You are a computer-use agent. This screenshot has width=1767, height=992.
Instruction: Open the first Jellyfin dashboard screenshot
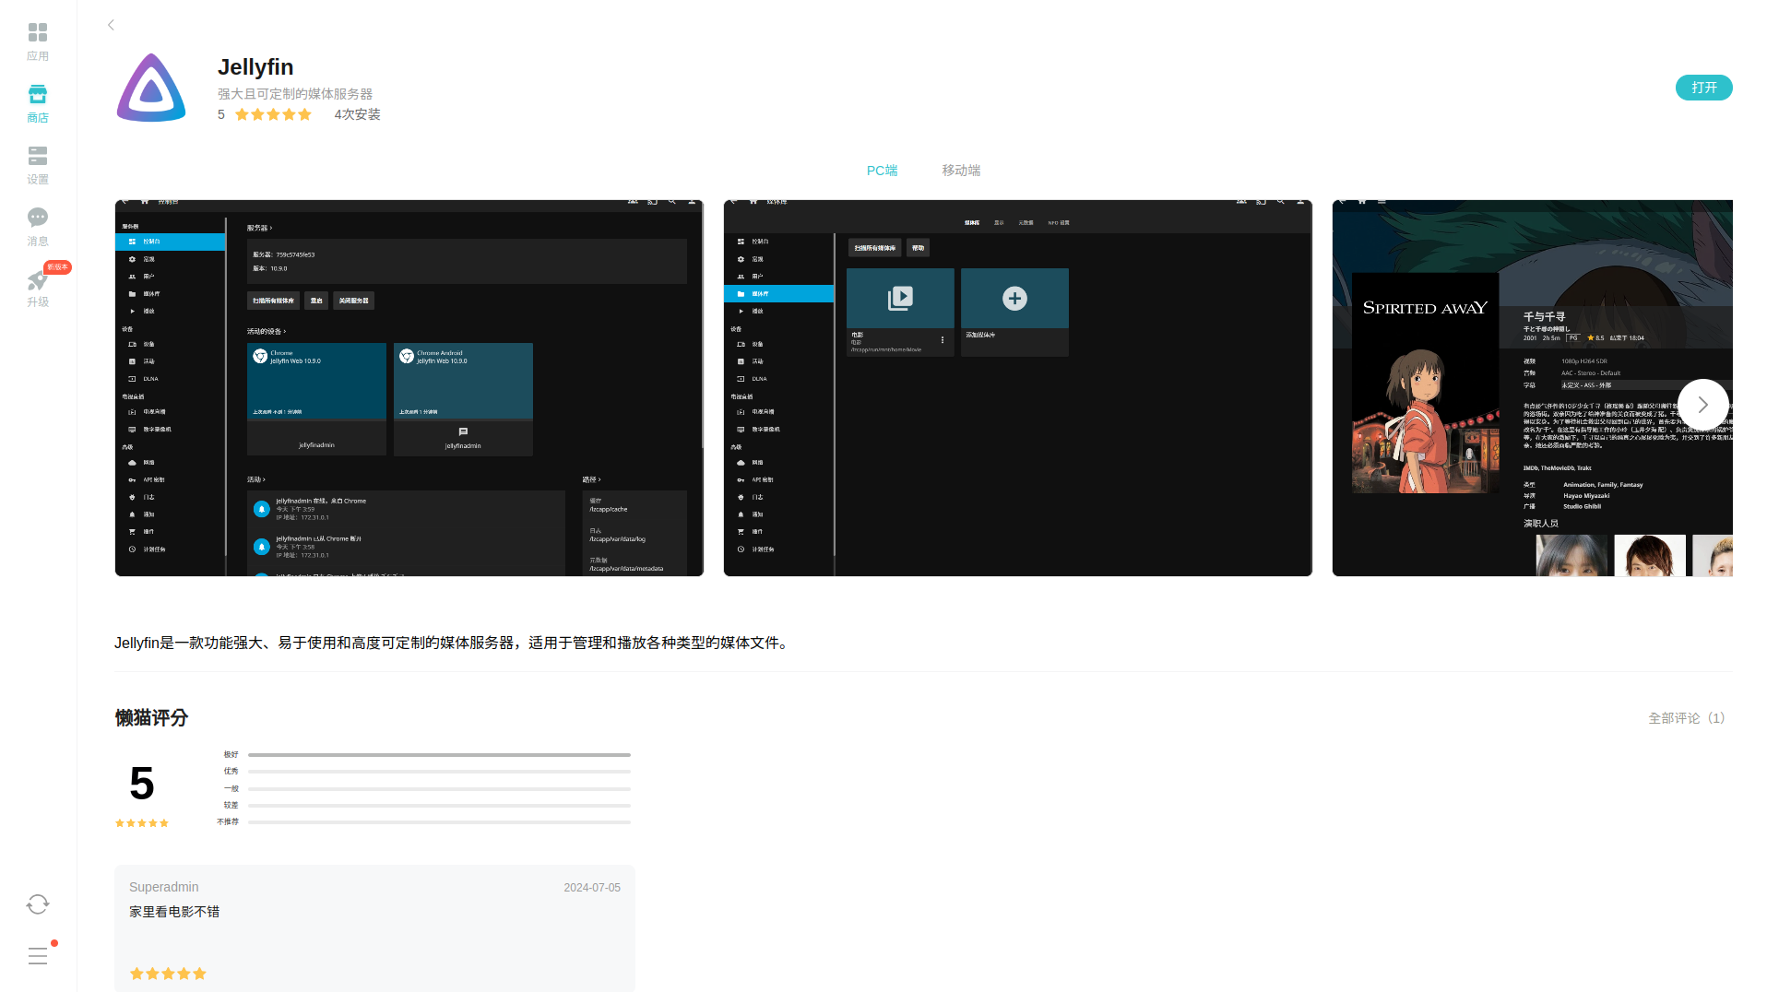tap(409, 388)
